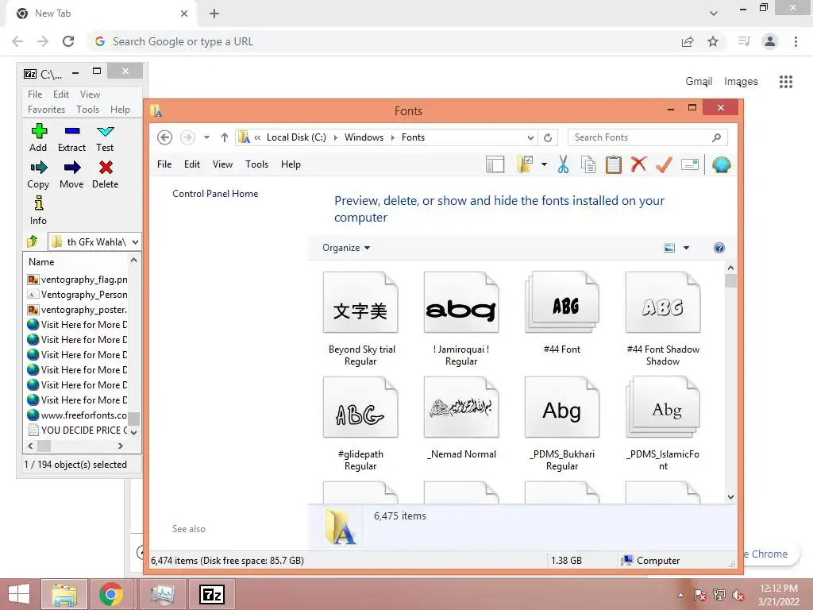Open the View menu in Fonts window
Screen dimensions: 813x610
click(x=222, y=164)
